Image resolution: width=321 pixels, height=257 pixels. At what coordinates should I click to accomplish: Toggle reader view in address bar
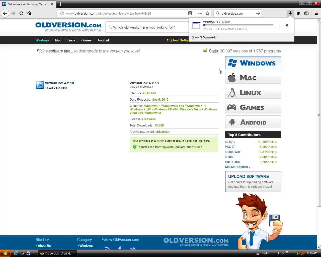(190, 13)
